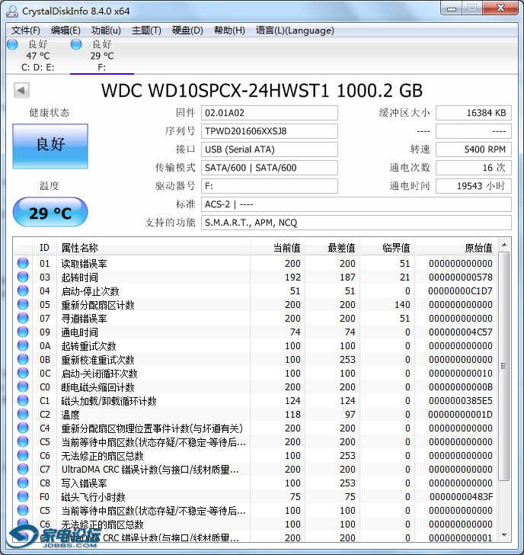524x555 pixels.
Task: Click status orb for C0 断电磁头缩回计数
Action: (x=23, y=387)
